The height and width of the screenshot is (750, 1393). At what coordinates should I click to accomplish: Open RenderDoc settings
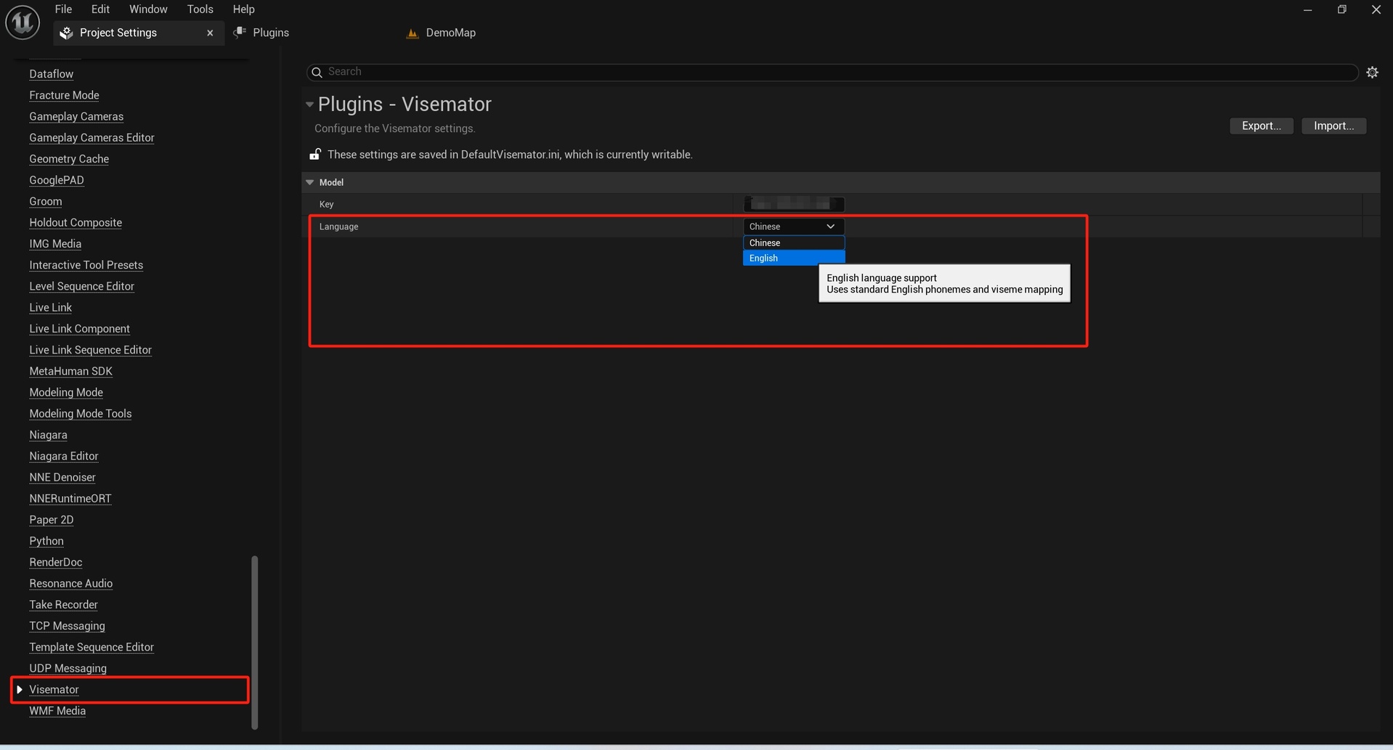click(x=56, y=562)
